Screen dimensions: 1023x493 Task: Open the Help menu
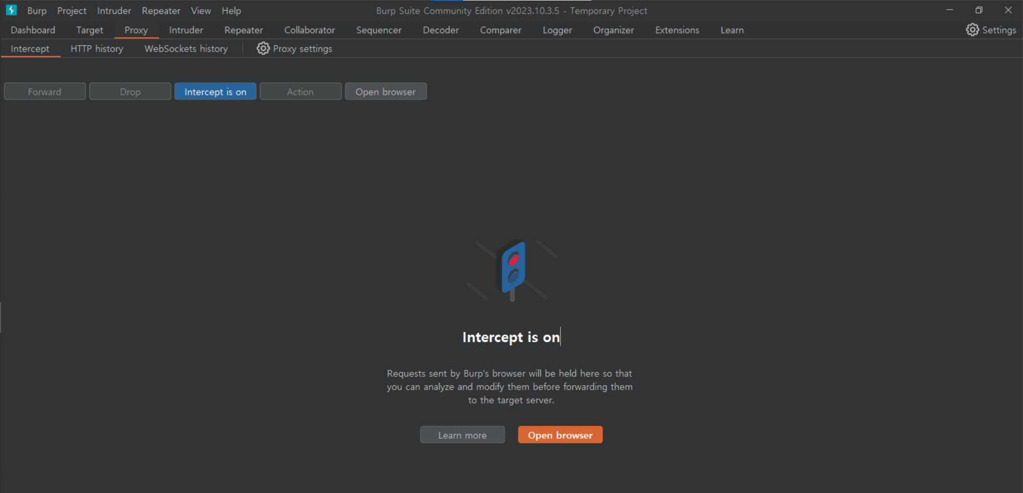(x=231, y=11)
